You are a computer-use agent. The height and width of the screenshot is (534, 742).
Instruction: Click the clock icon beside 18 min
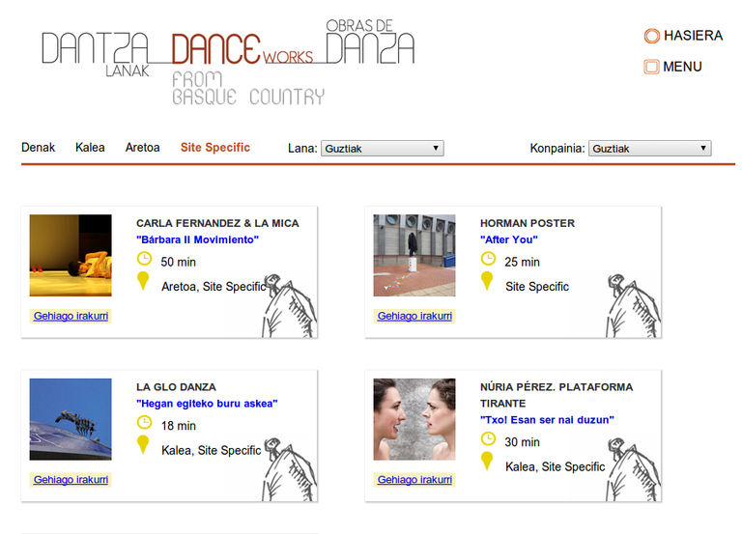tap(145, 422)
